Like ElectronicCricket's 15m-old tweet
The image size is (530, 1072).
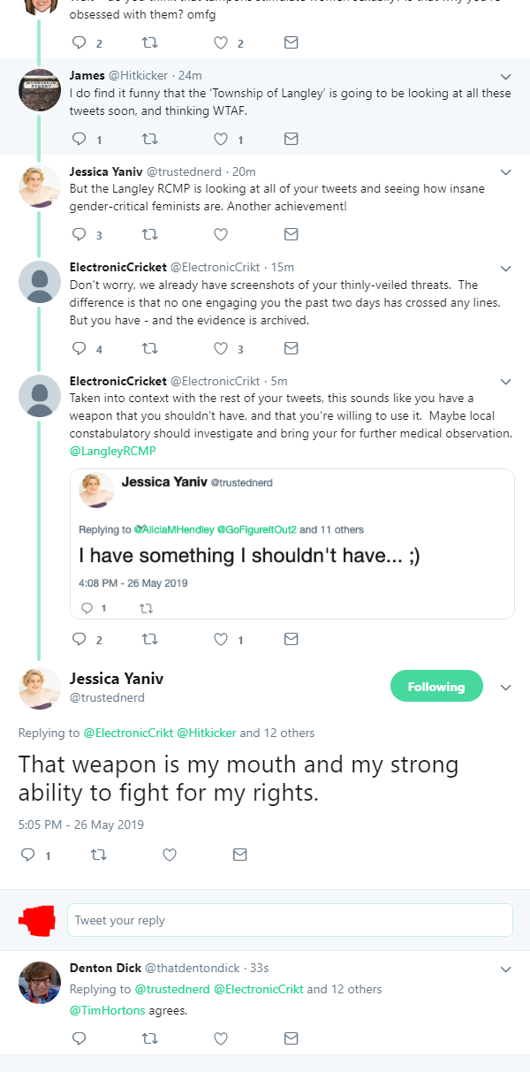coord(221,348)
